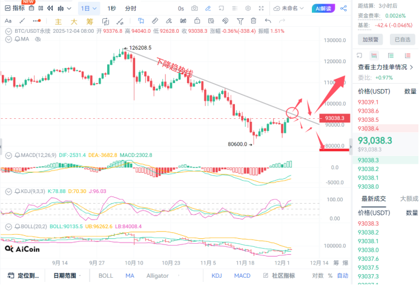Click the 93038.3 price label on axis

pos(334,118)
